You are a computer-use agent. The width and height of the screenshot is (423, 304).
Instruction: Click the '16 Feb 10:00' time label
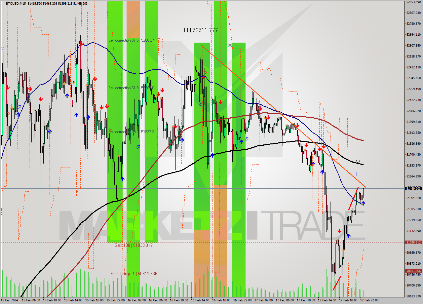tap(179, 301)
